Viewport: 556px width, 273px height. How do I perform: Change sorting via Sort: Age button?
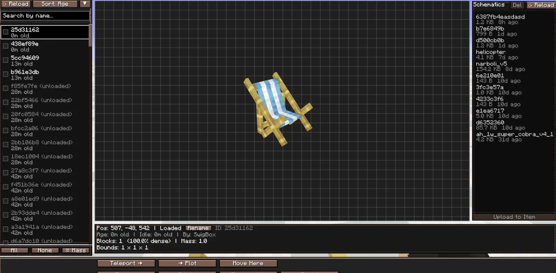[x=55, y=4]
